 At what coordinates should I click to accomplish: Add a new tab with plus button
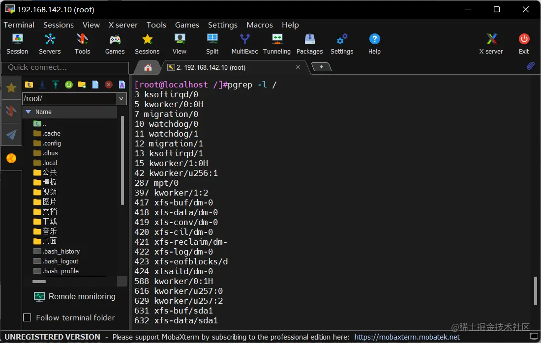tap(321, 67)
